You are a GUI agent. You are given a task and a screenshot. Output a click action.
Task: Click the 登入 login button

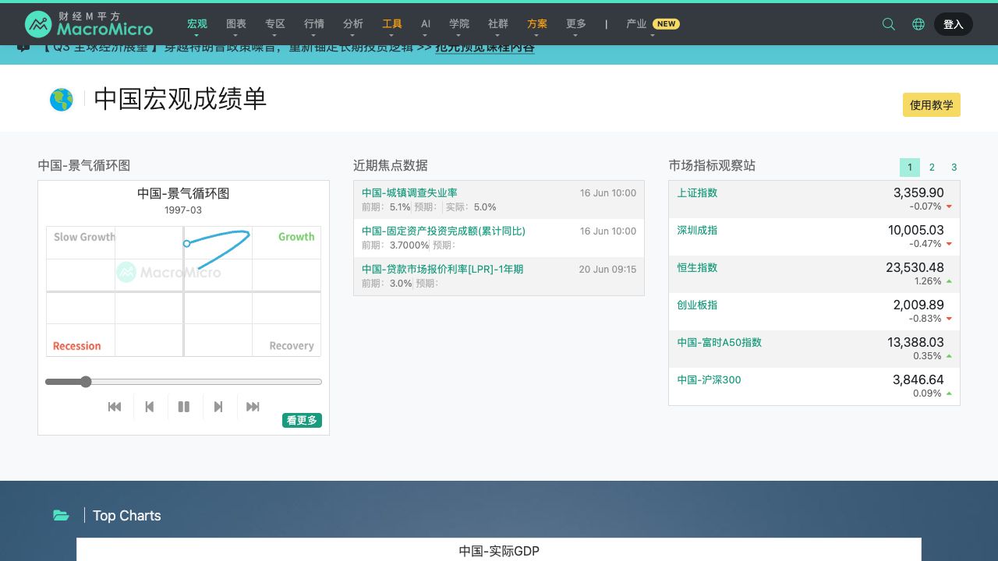pos(953,24)
